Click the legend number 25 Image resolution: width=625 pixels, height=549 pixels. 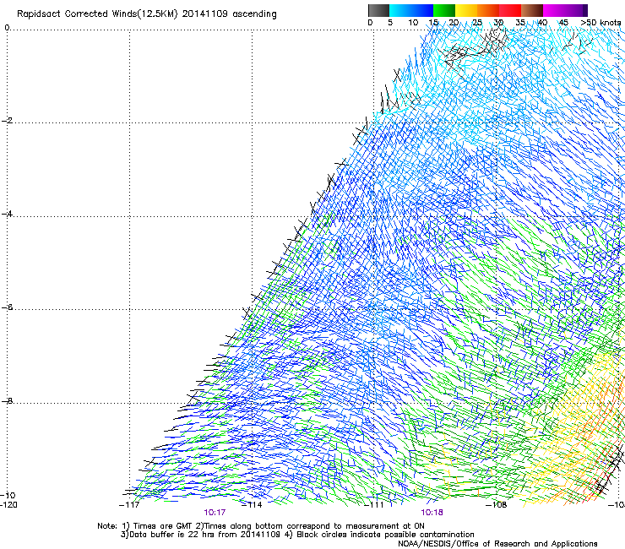(x=477, y=23)
